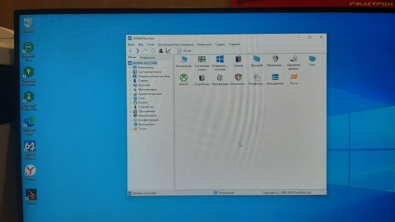
Task: Open the Системная плата icon in main pane
Action: point(201,60)
